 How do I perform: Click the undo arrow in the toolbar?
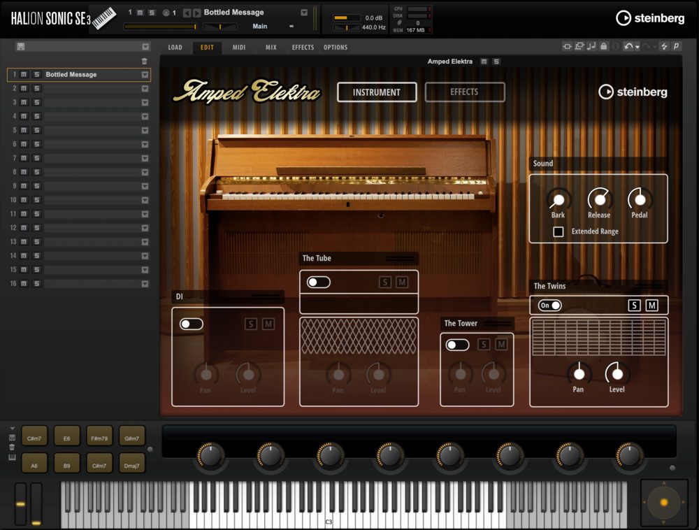[628, 46]
